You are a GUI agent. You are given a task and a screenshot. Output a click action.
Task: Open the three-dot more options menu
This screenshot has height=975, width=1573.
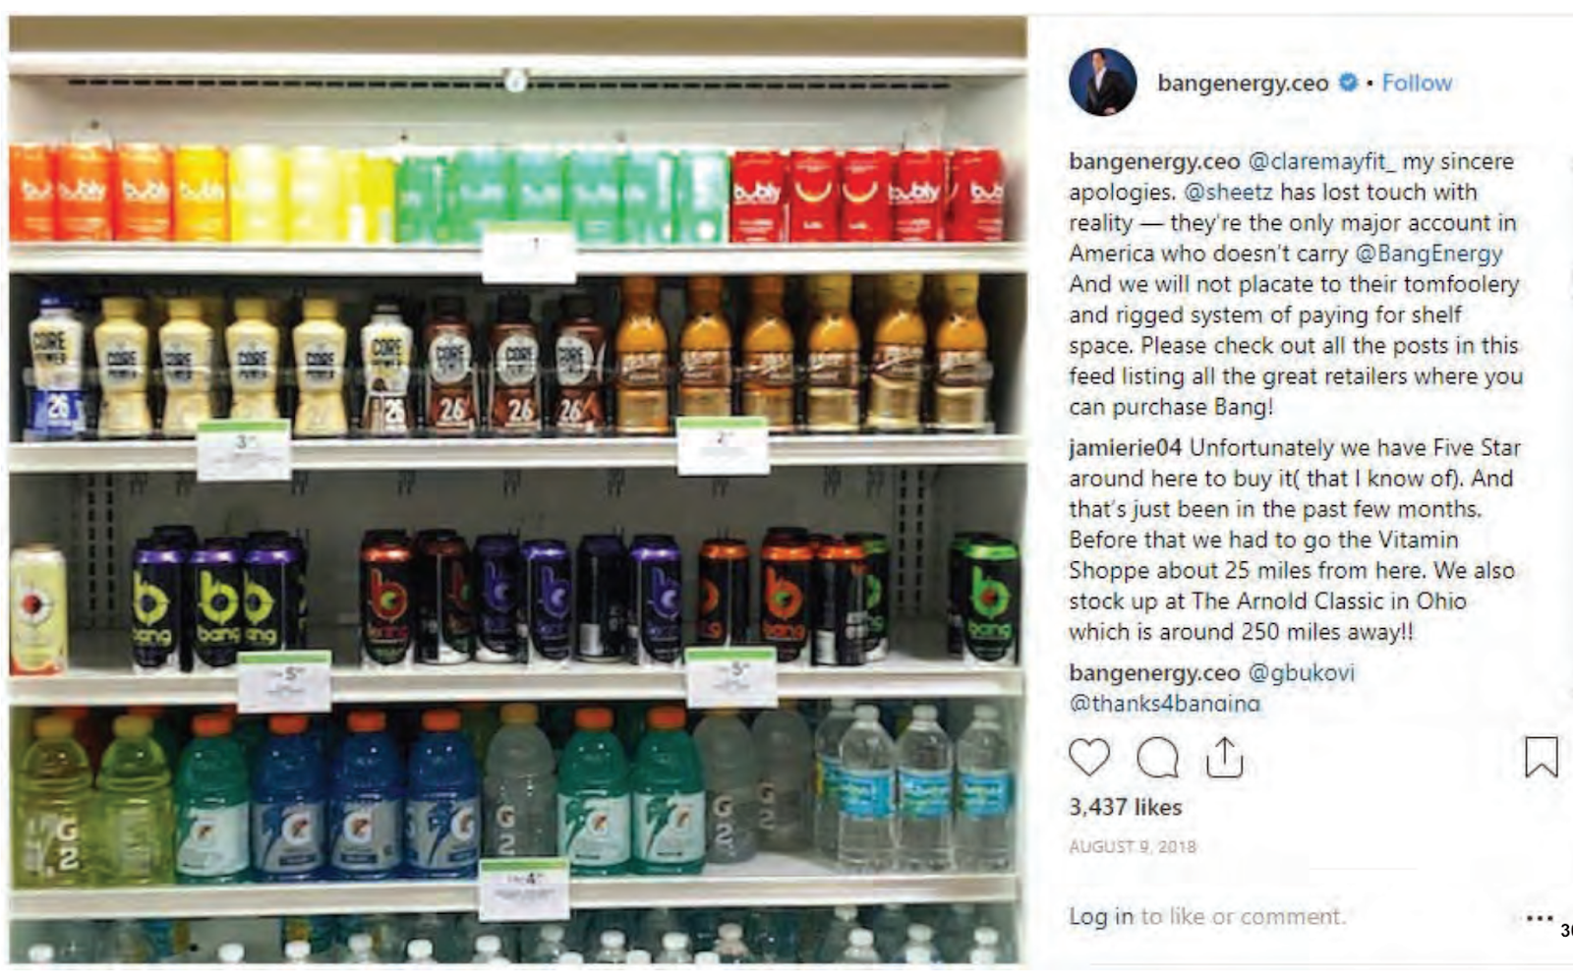(x=1539, y=918)
